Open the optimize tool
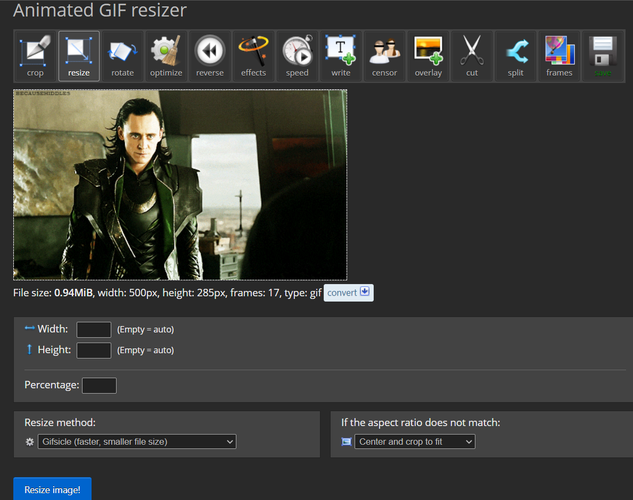Viewport: 633px width, 500px height. coord(166,56)
